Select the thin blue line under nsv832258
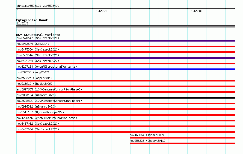This screenshot has width=243, height=154. [x=126, y=75]
